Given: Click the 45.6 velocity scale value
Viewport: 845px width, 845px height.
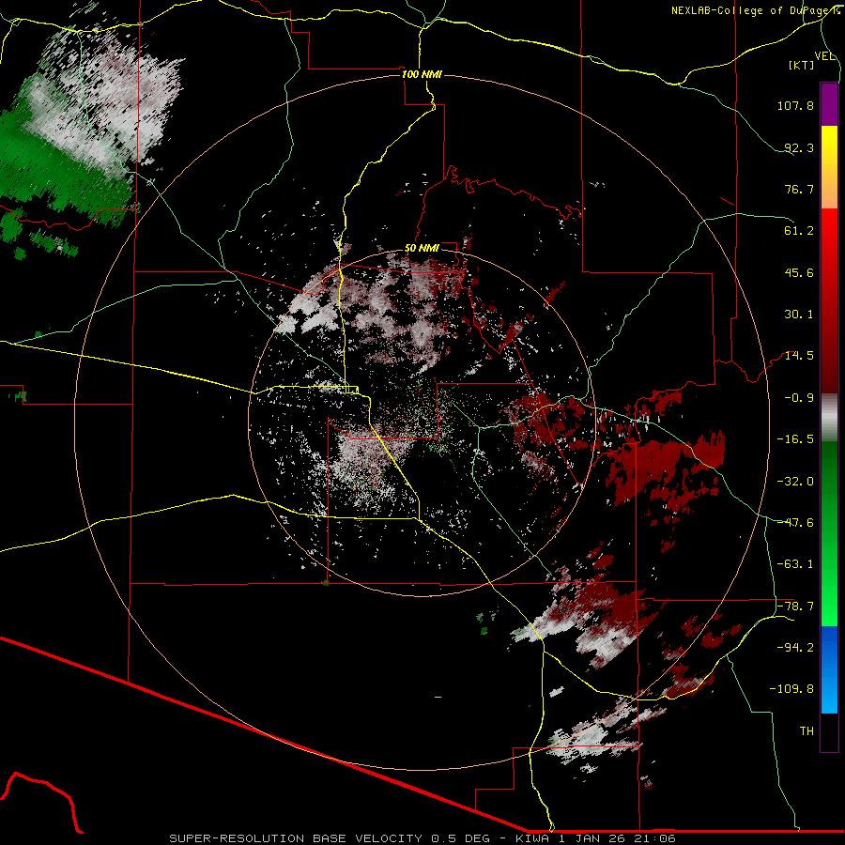Looking at the screenshot, I should pos(799,272).
